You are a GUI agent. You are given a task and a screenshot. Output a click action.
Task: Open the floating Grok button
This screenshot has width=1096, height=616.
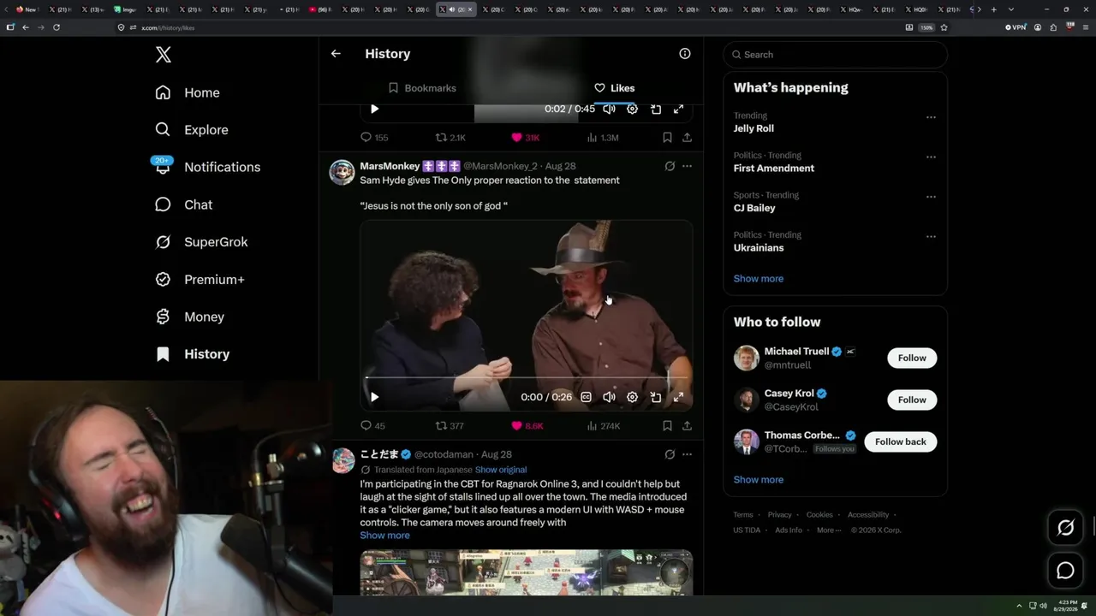[1065, 528]
